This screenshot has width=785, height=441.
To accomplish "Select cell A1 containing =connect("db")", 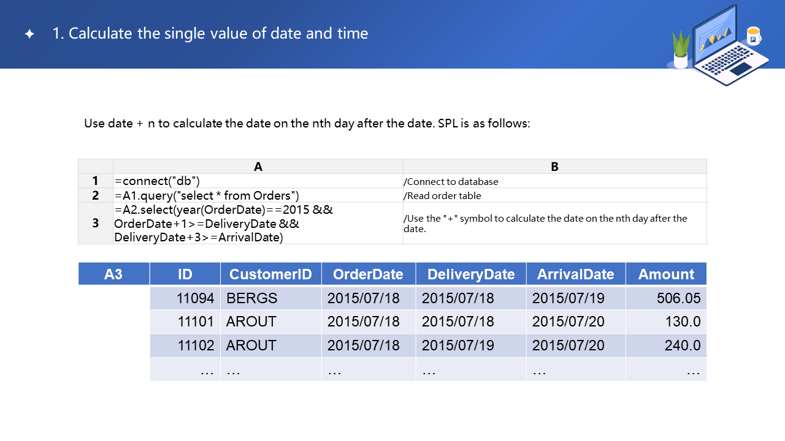I will coord(258,181).
